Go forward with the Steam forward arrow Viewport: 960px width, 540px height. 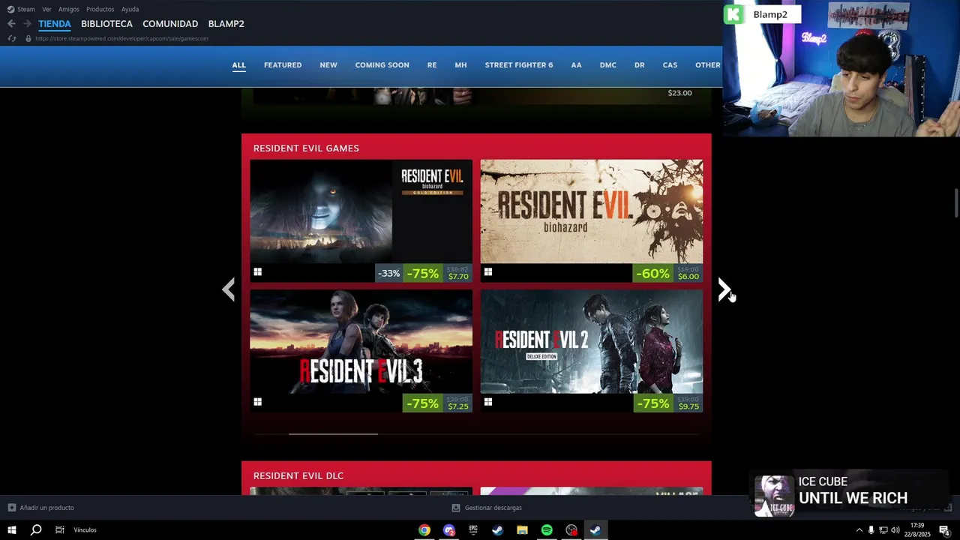click(27, 24)
